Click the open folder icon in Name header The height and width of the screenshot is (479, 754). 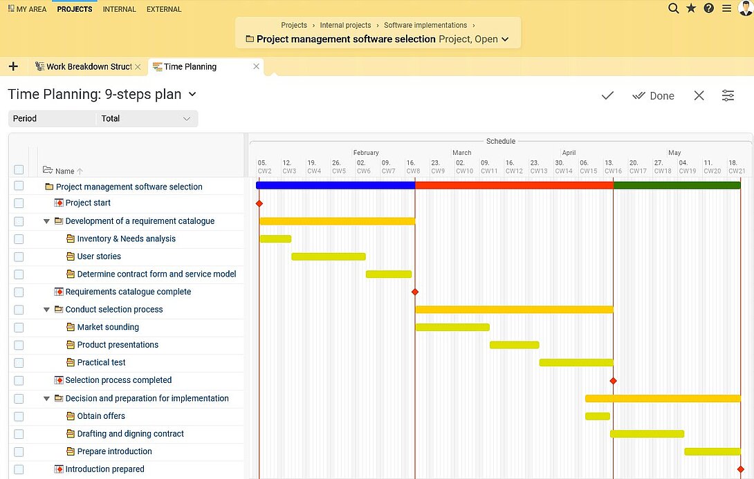(47, 169)
